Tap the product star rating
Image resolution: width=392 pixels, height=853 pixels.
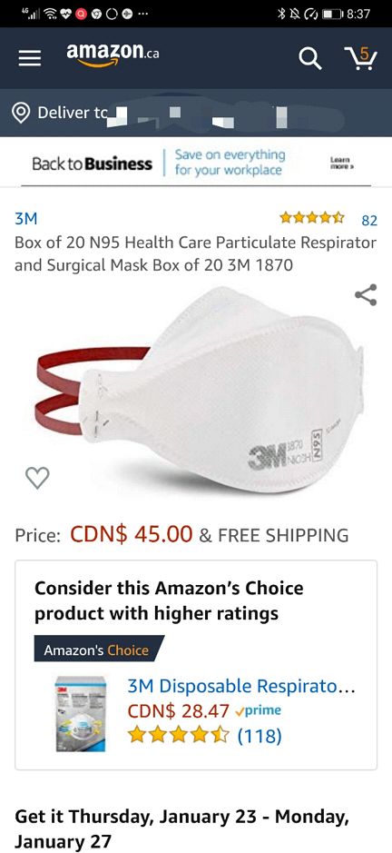click(311, 219)
